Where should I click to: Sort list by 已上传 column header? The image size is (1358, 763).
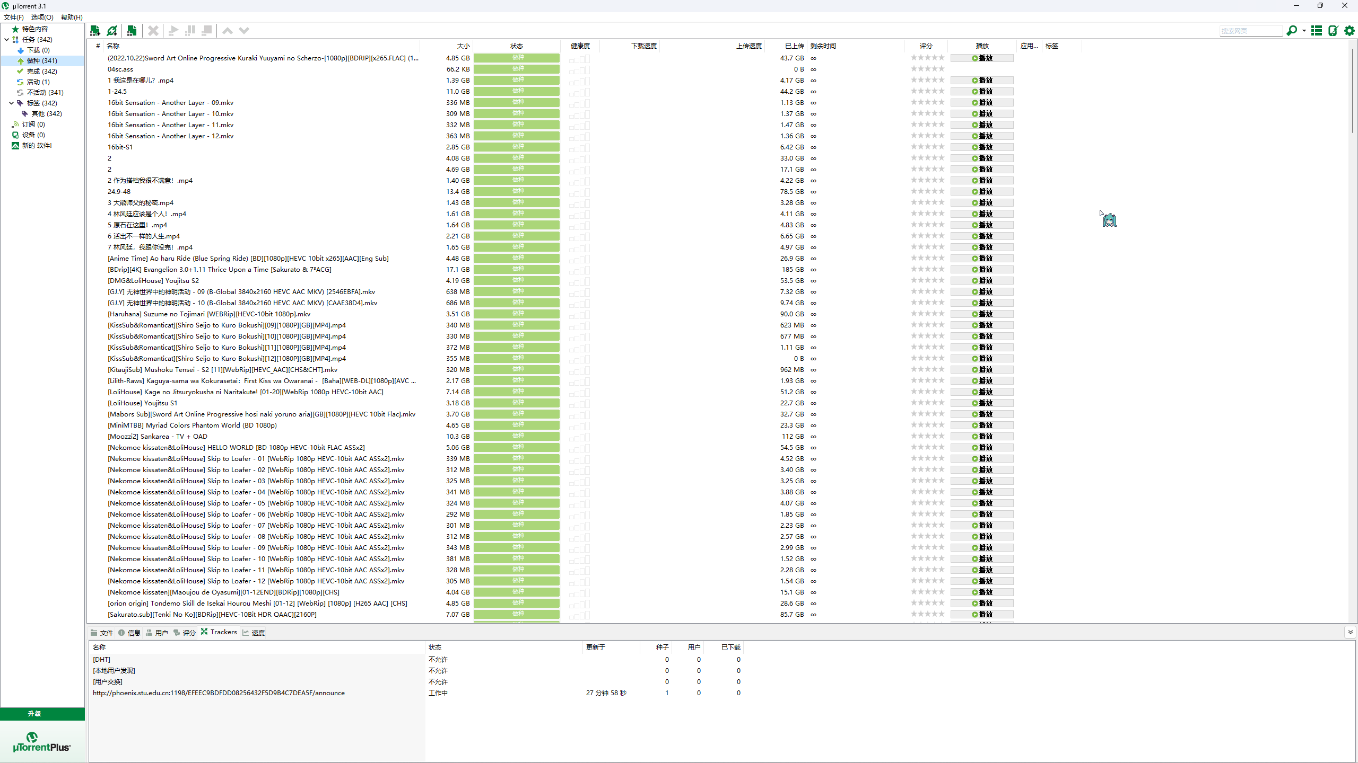[786, 46]
